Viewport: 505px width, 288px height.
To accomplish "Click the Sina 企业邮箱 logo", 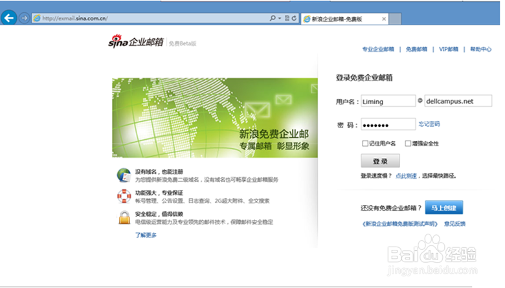I will [x=135, y=41].
